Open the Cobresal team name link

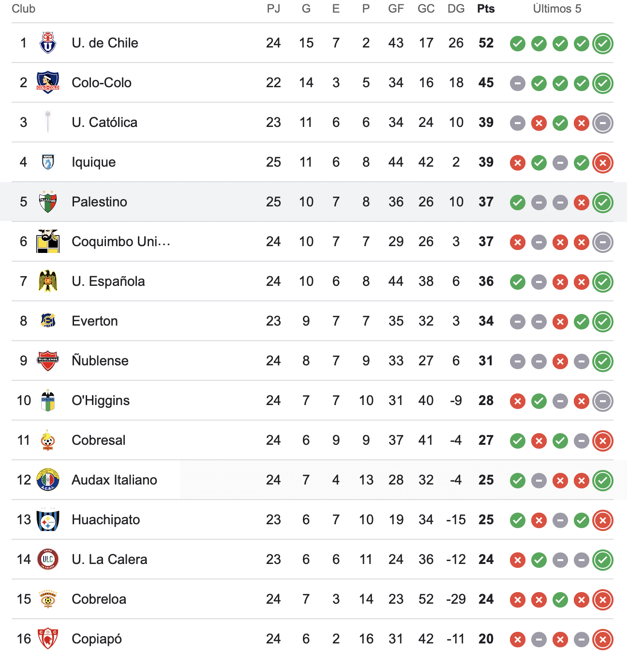pos(99,440)
